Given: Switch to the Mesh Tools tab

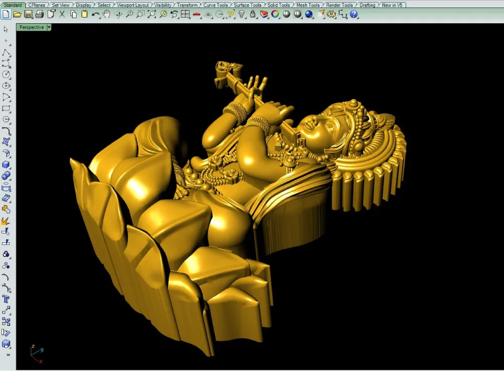Looking at the screenshot, I should 307,5.
